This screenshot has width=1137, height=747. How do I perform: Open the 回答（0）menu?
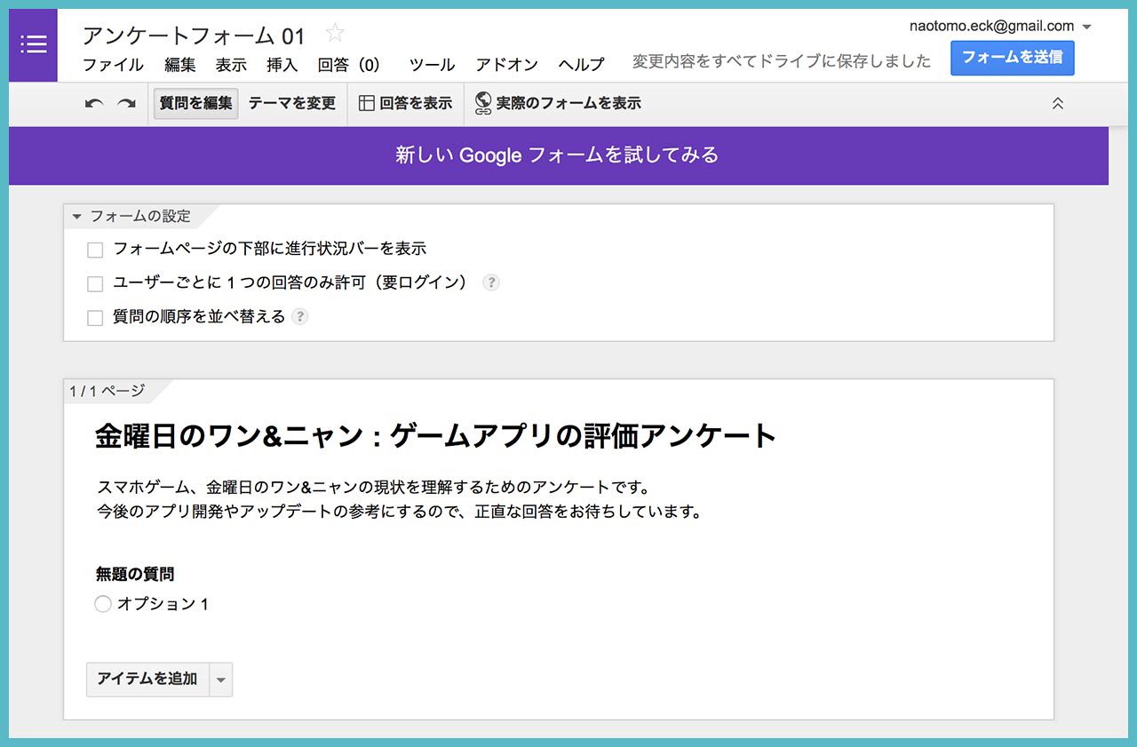[350, 64]
